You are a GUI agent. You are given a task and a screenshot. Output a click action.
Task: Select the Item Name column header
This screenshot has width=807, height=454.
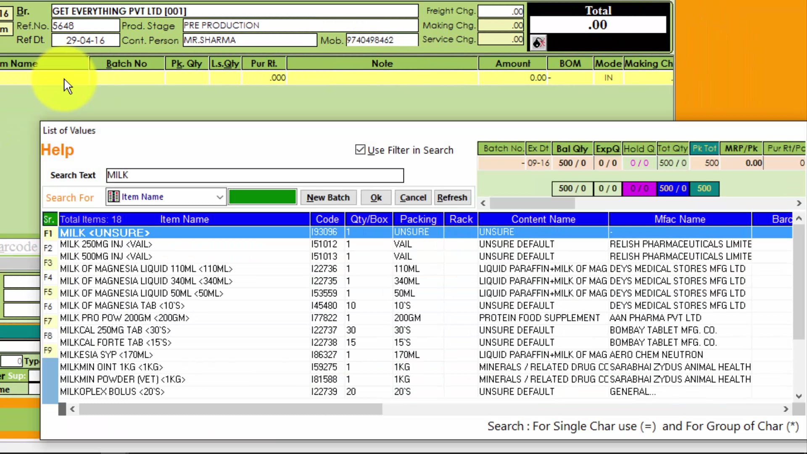(x=185, y=219)
